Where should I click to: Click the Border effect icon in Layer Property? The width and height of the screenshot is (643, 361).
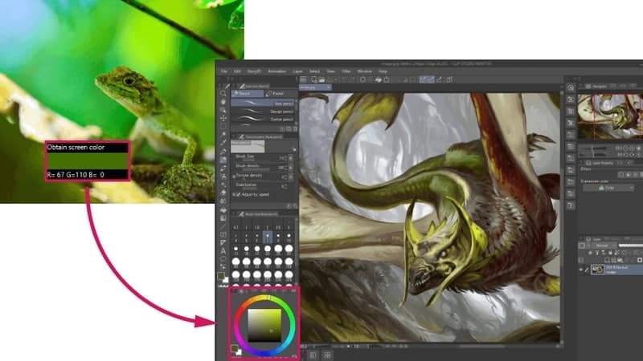pos(620,175)
